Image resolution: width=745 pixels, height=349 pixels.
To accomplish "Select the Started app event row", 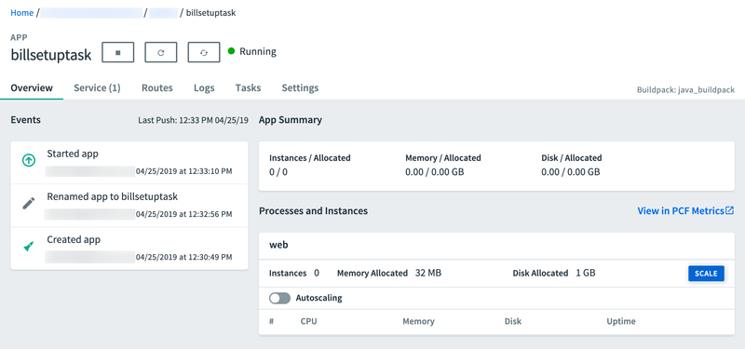I will pyautogui.click(x=129, y=162).
